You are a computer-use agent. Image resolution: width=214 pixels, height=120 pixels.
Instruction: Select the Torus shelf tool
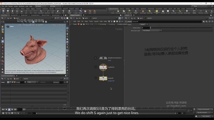[17, 12]
